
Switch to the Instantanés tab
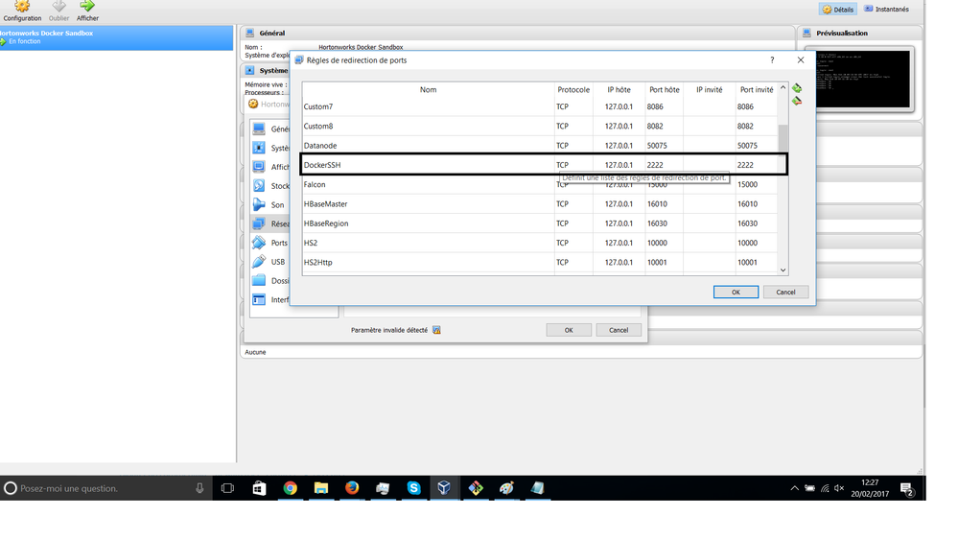point(886,9)
